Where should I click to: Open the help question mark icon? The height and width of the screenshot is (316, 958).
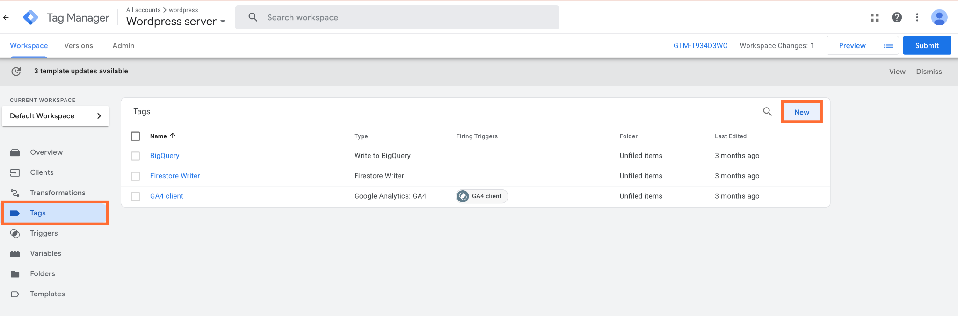[x=897, y=17]
